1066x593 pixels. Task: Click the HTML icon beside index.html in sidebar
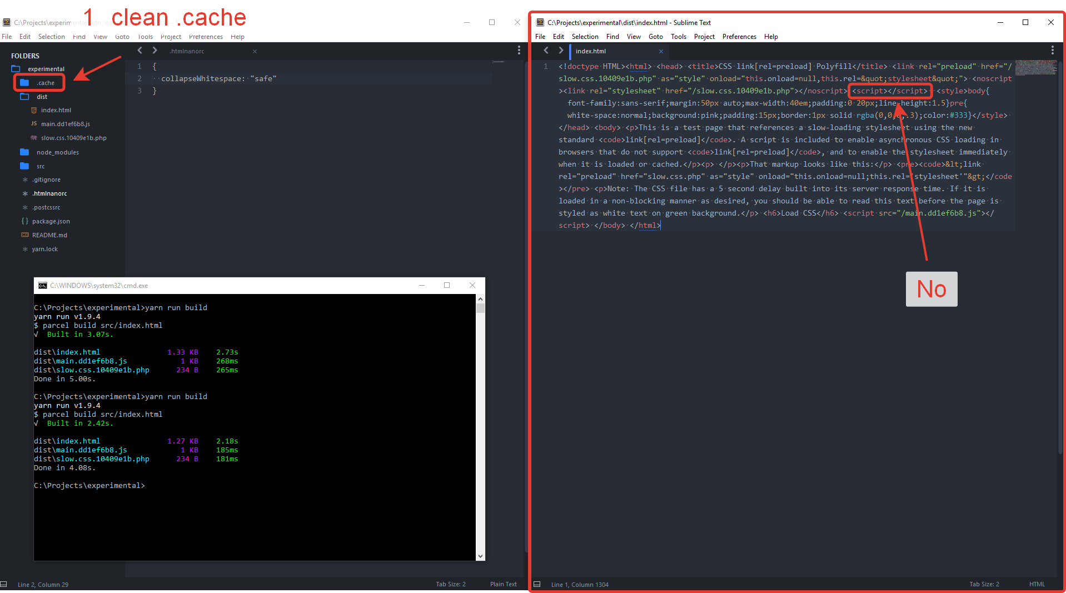coord(34,110)
